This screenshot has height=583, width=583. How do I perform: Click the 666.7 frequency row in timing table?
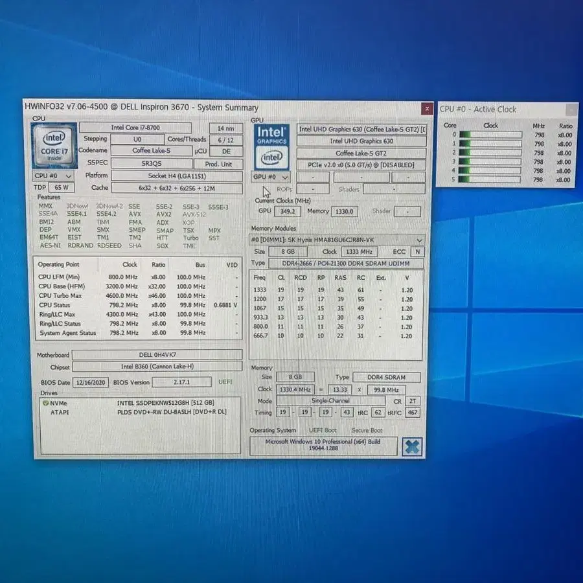(334, 336)
